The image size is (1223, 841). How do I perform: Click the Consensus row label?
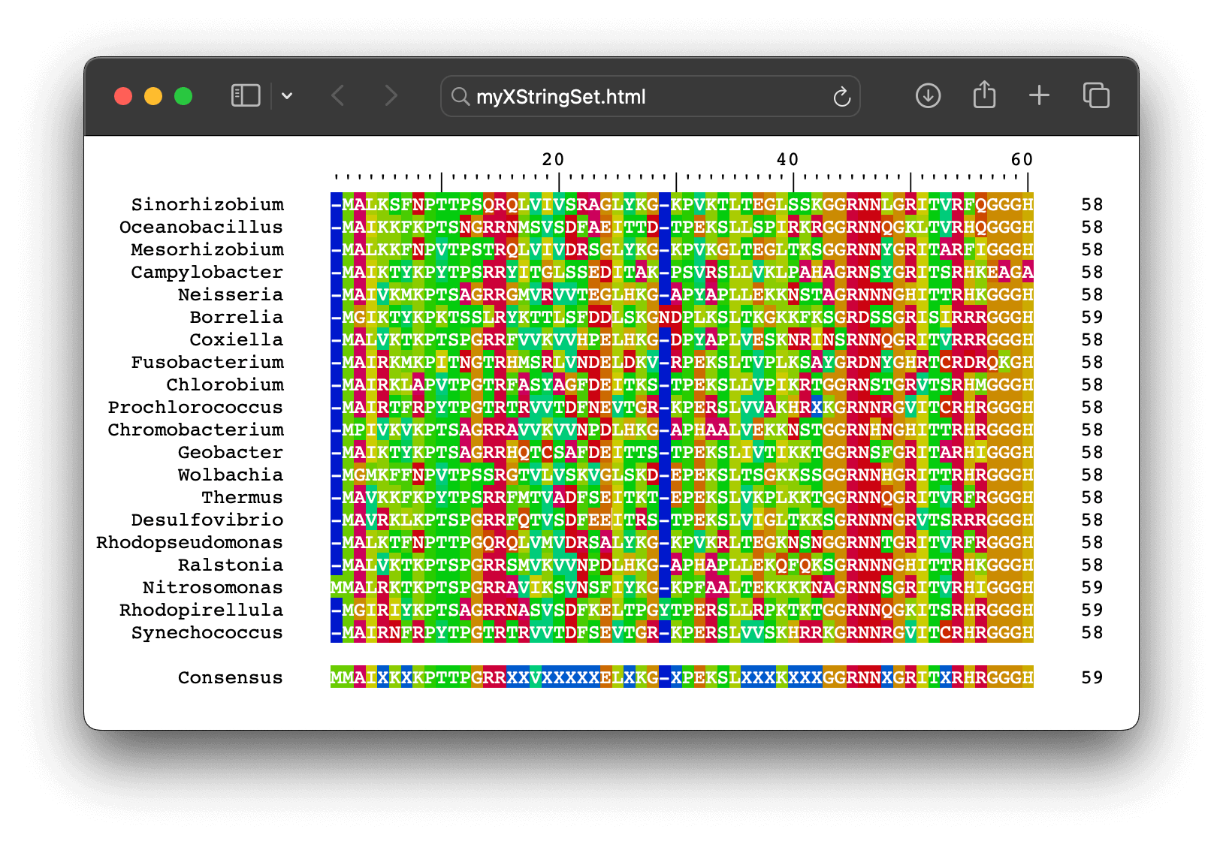(x=230, y=677)
